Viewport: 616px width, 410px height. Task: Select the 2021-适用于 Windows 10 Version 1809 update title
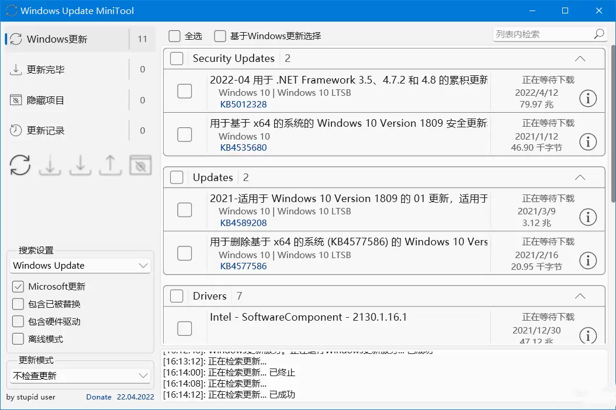click(x=348, y=199)
